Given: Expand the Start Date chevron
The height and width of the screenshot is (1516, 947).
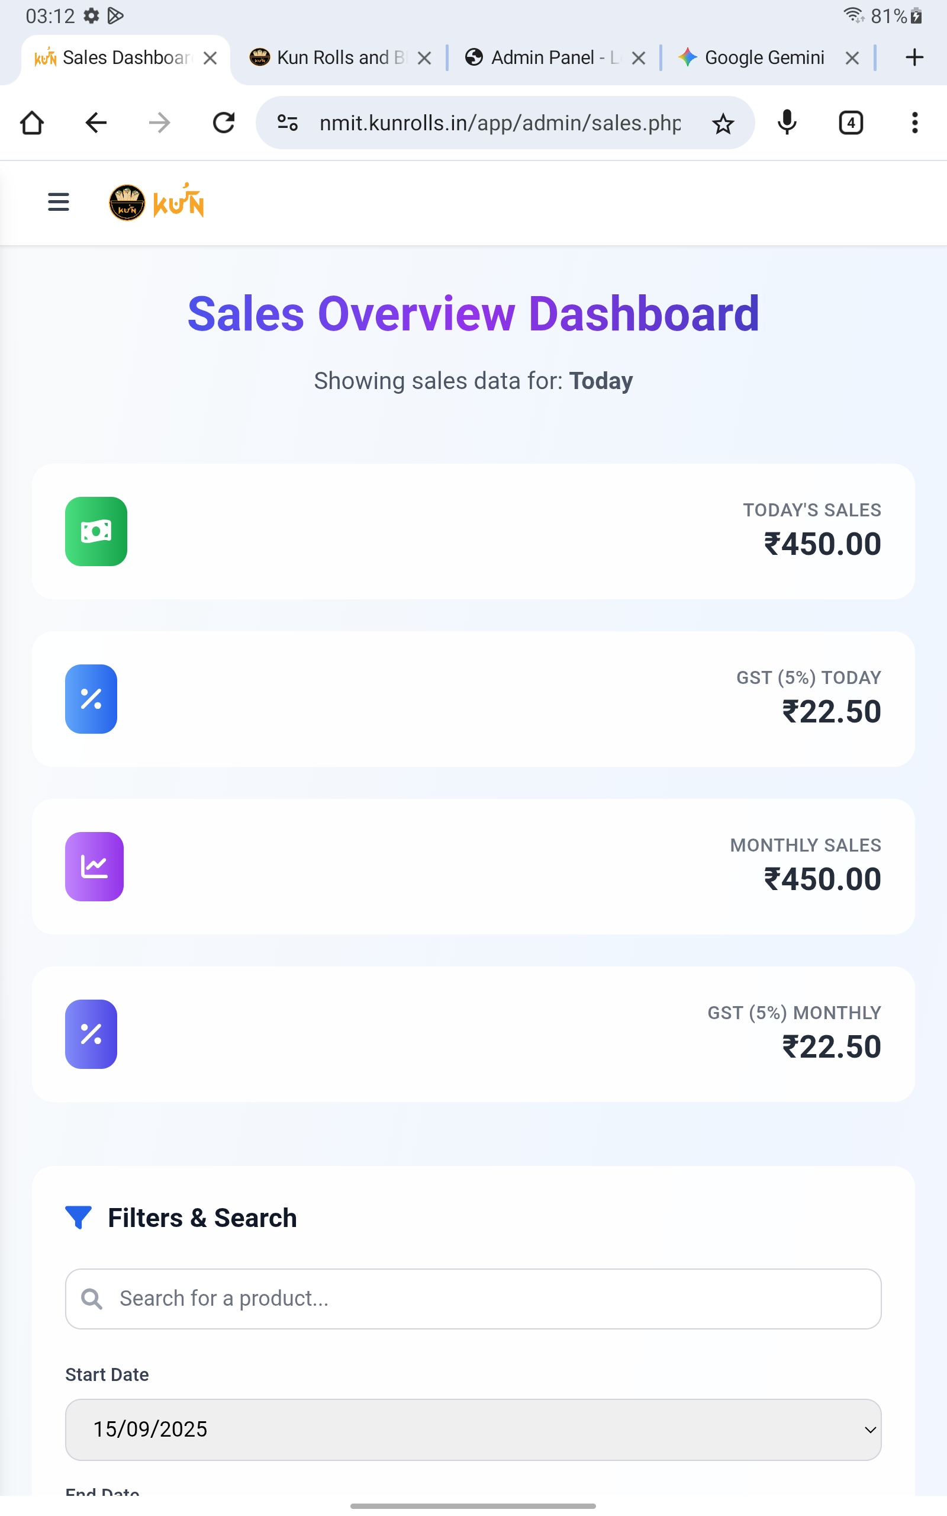Looking at the screenshot, I should pyautogui.click(x=869, y=1430).
